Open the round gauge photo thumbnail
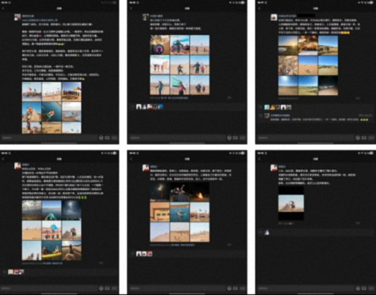This screenshot has height=295, width=376. 160,45
